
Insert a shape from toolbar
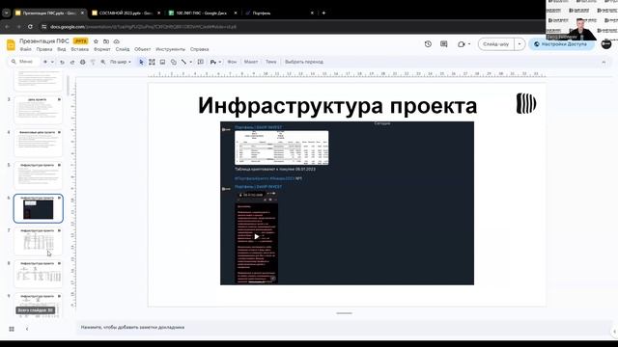(174, 62)
